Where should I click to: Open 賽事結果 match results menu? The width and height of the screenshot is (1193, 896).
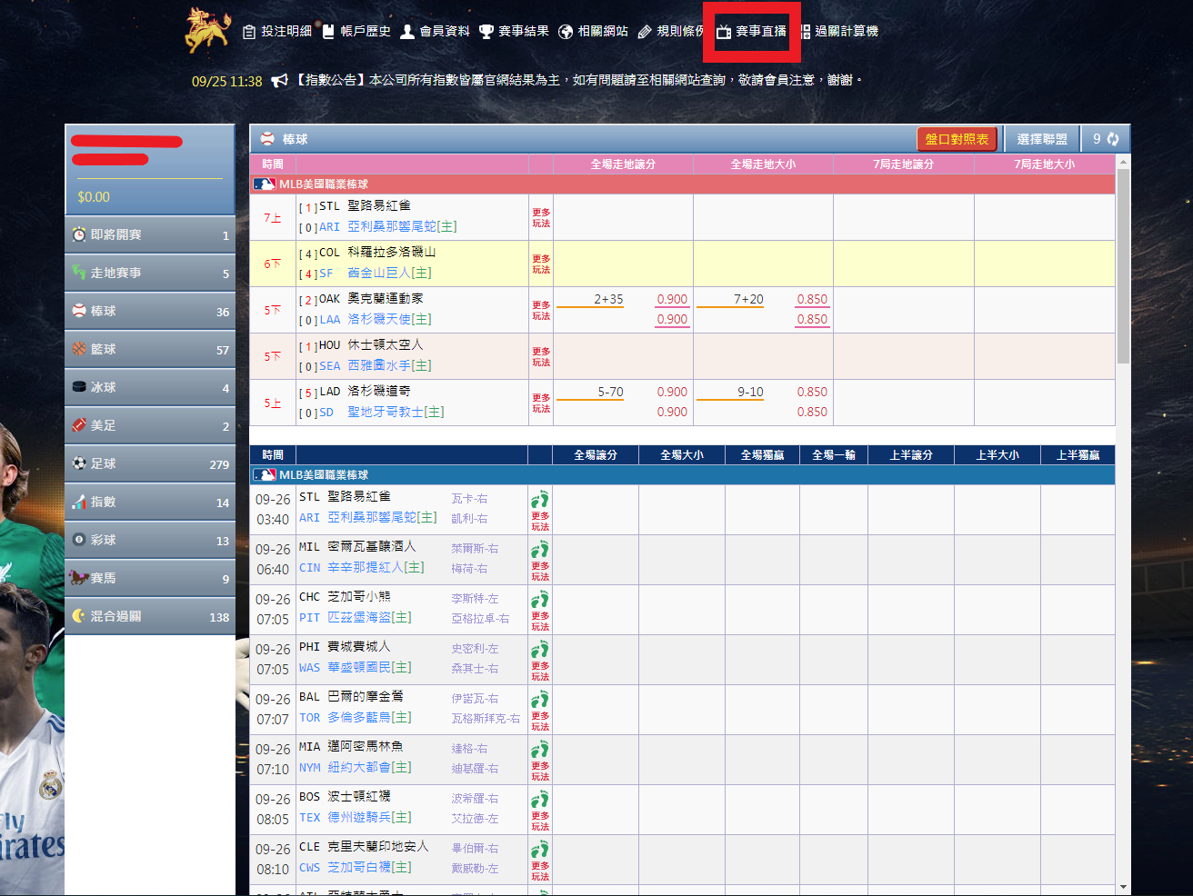pyautogui.click(x=515, y=31)
